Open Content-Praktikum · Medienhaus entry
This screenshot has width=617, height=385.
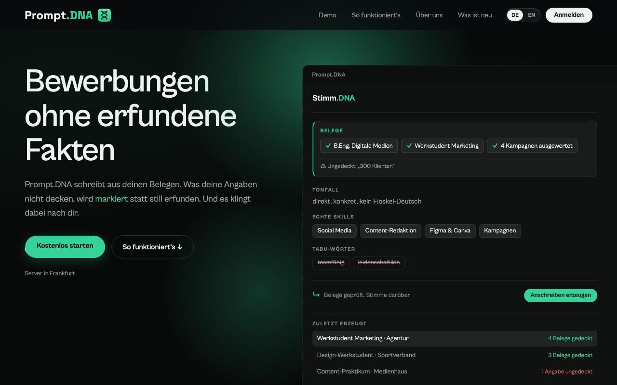pos(455,372)
